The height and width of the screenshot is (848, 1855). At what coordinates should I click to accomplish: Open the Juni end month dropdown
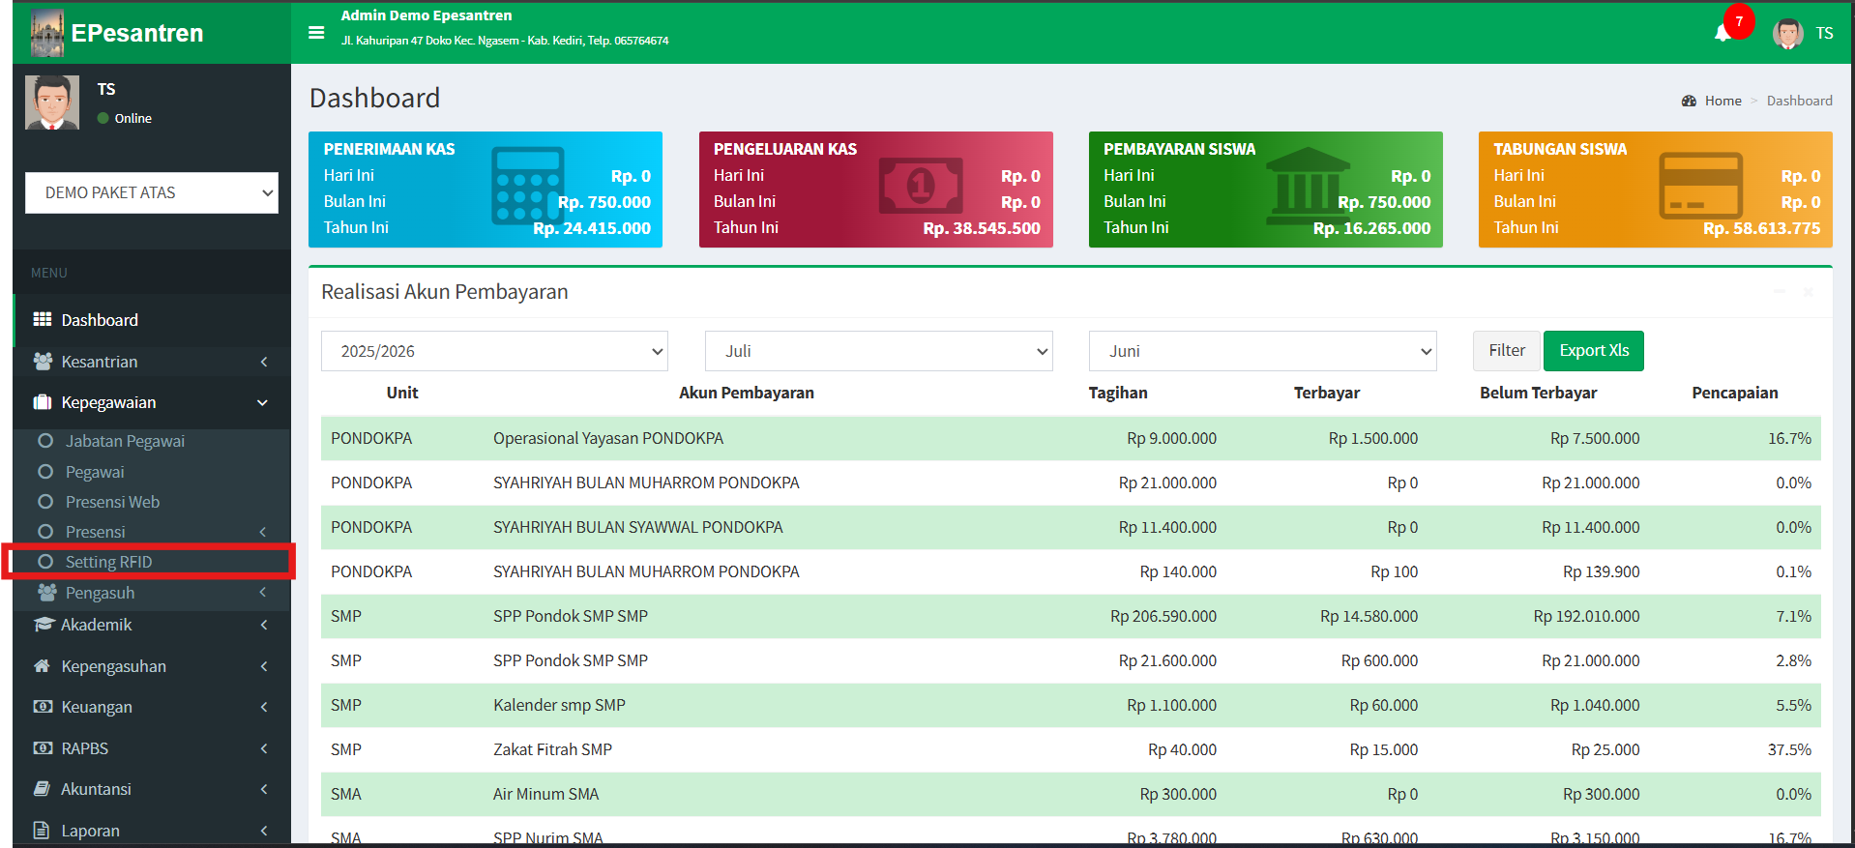point(1262,351)
